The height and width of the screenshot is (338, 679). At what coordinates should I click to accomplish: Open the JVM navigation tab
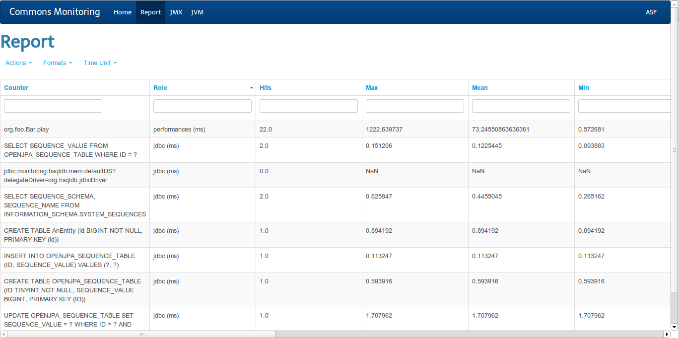pos(197,12)
